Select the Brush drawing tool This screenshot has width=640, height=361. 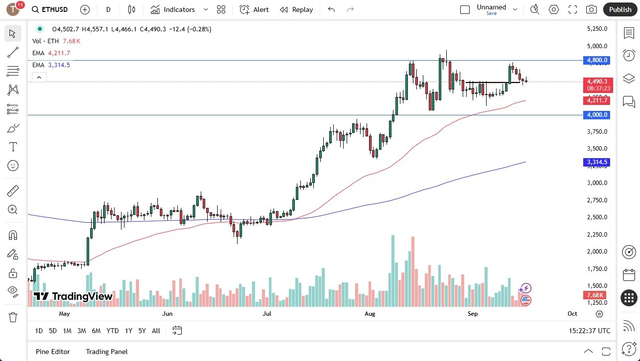pyautogui.click(x=12, y=128)
